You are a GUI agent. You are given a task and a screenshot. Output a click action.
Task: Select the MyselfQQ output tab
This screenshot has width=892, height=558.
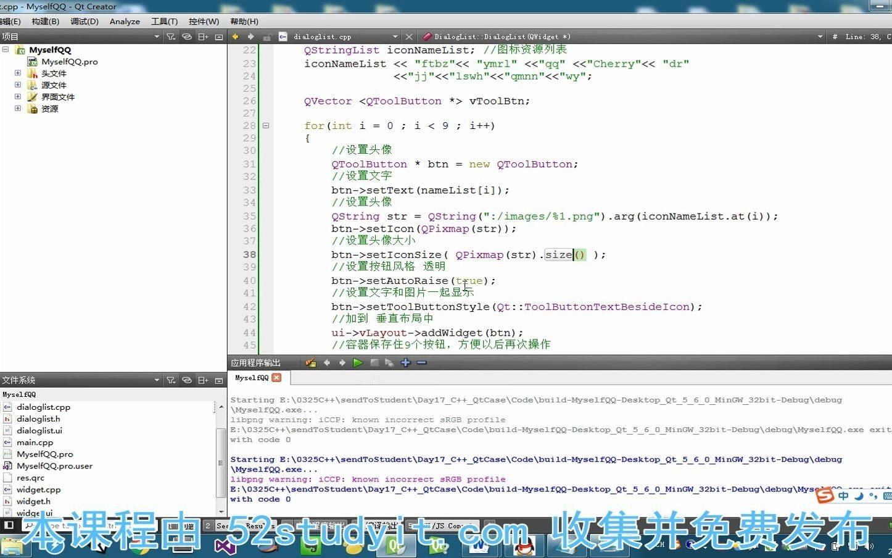point(252,378)
